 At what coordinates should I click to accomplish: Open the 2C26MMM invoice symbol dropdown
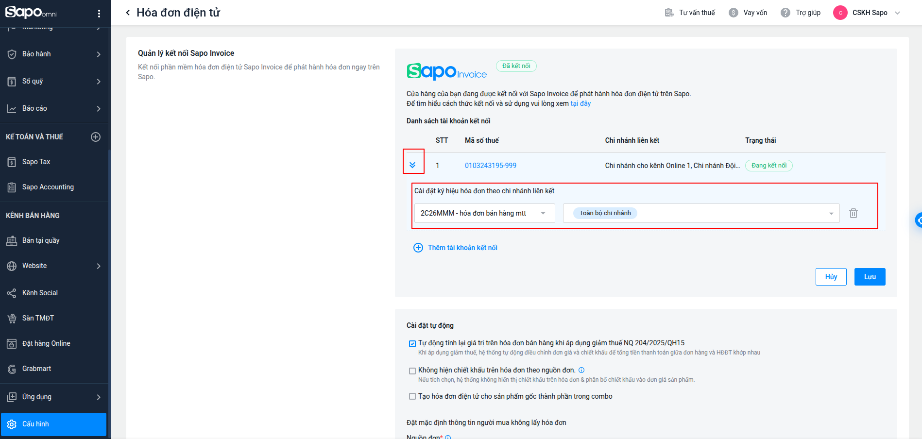pos(484,213)
